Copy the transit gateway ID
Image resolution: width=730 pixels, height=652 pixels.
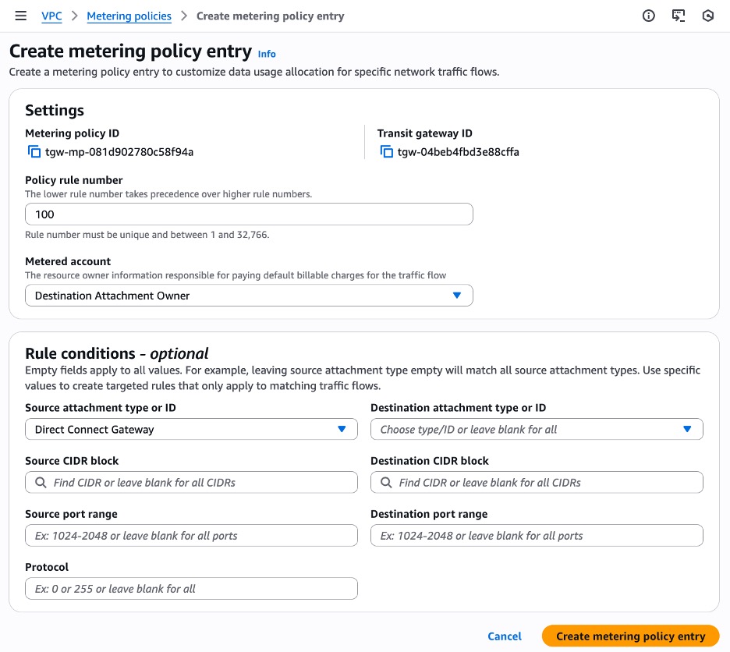click(387, 152)
